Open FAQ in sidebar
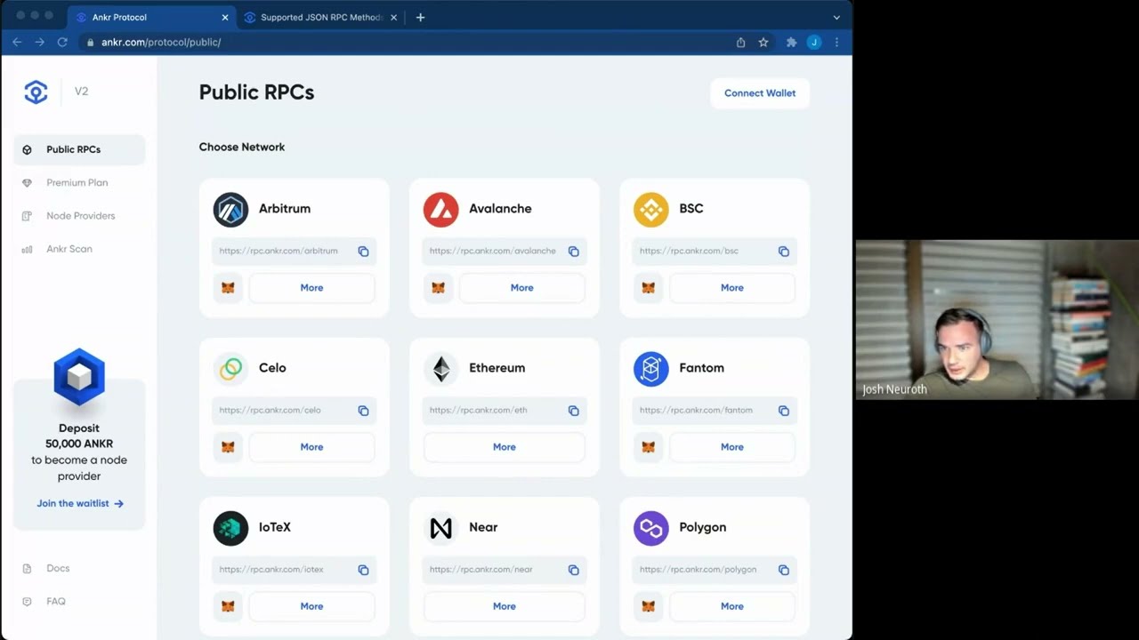Image resolution: width=1139 pixels, height=640 pixels. 56,602
